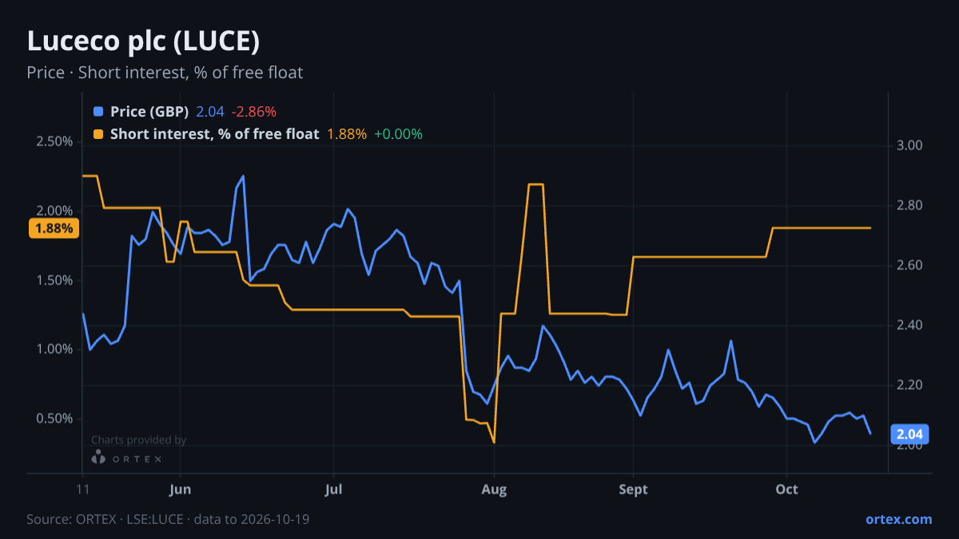Click the Jun x-axis label
This screenshot has width=959, height=539.
[x=181, y=489]
